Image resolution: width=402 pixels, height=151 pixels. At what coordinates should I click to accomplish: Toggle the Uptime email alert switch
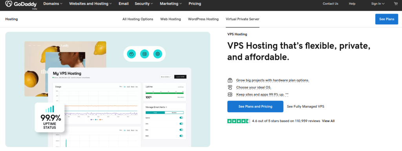(x=181, y=118)
